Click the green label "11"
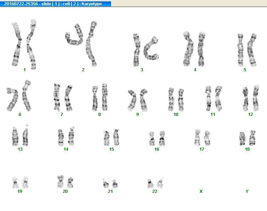 tap(213, 115)
